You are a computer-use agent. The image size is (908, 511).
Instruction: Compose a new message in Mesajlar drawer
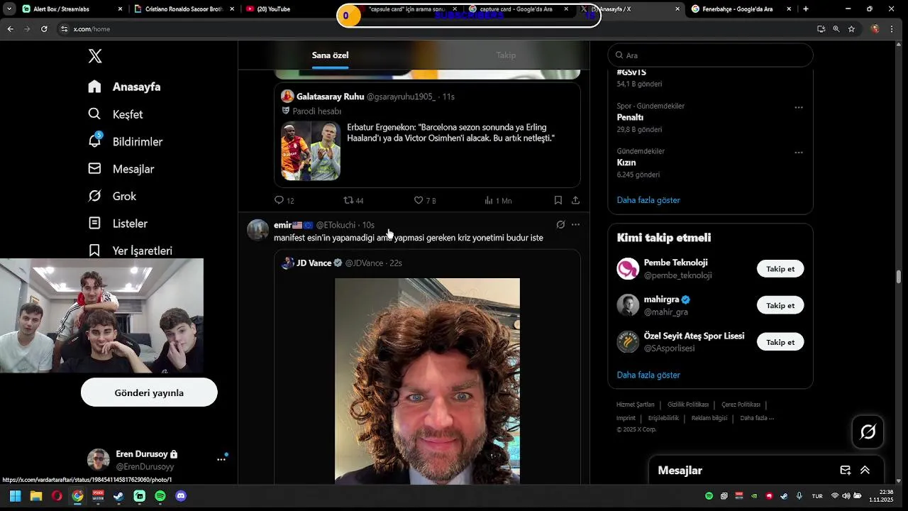pos(845,471)
